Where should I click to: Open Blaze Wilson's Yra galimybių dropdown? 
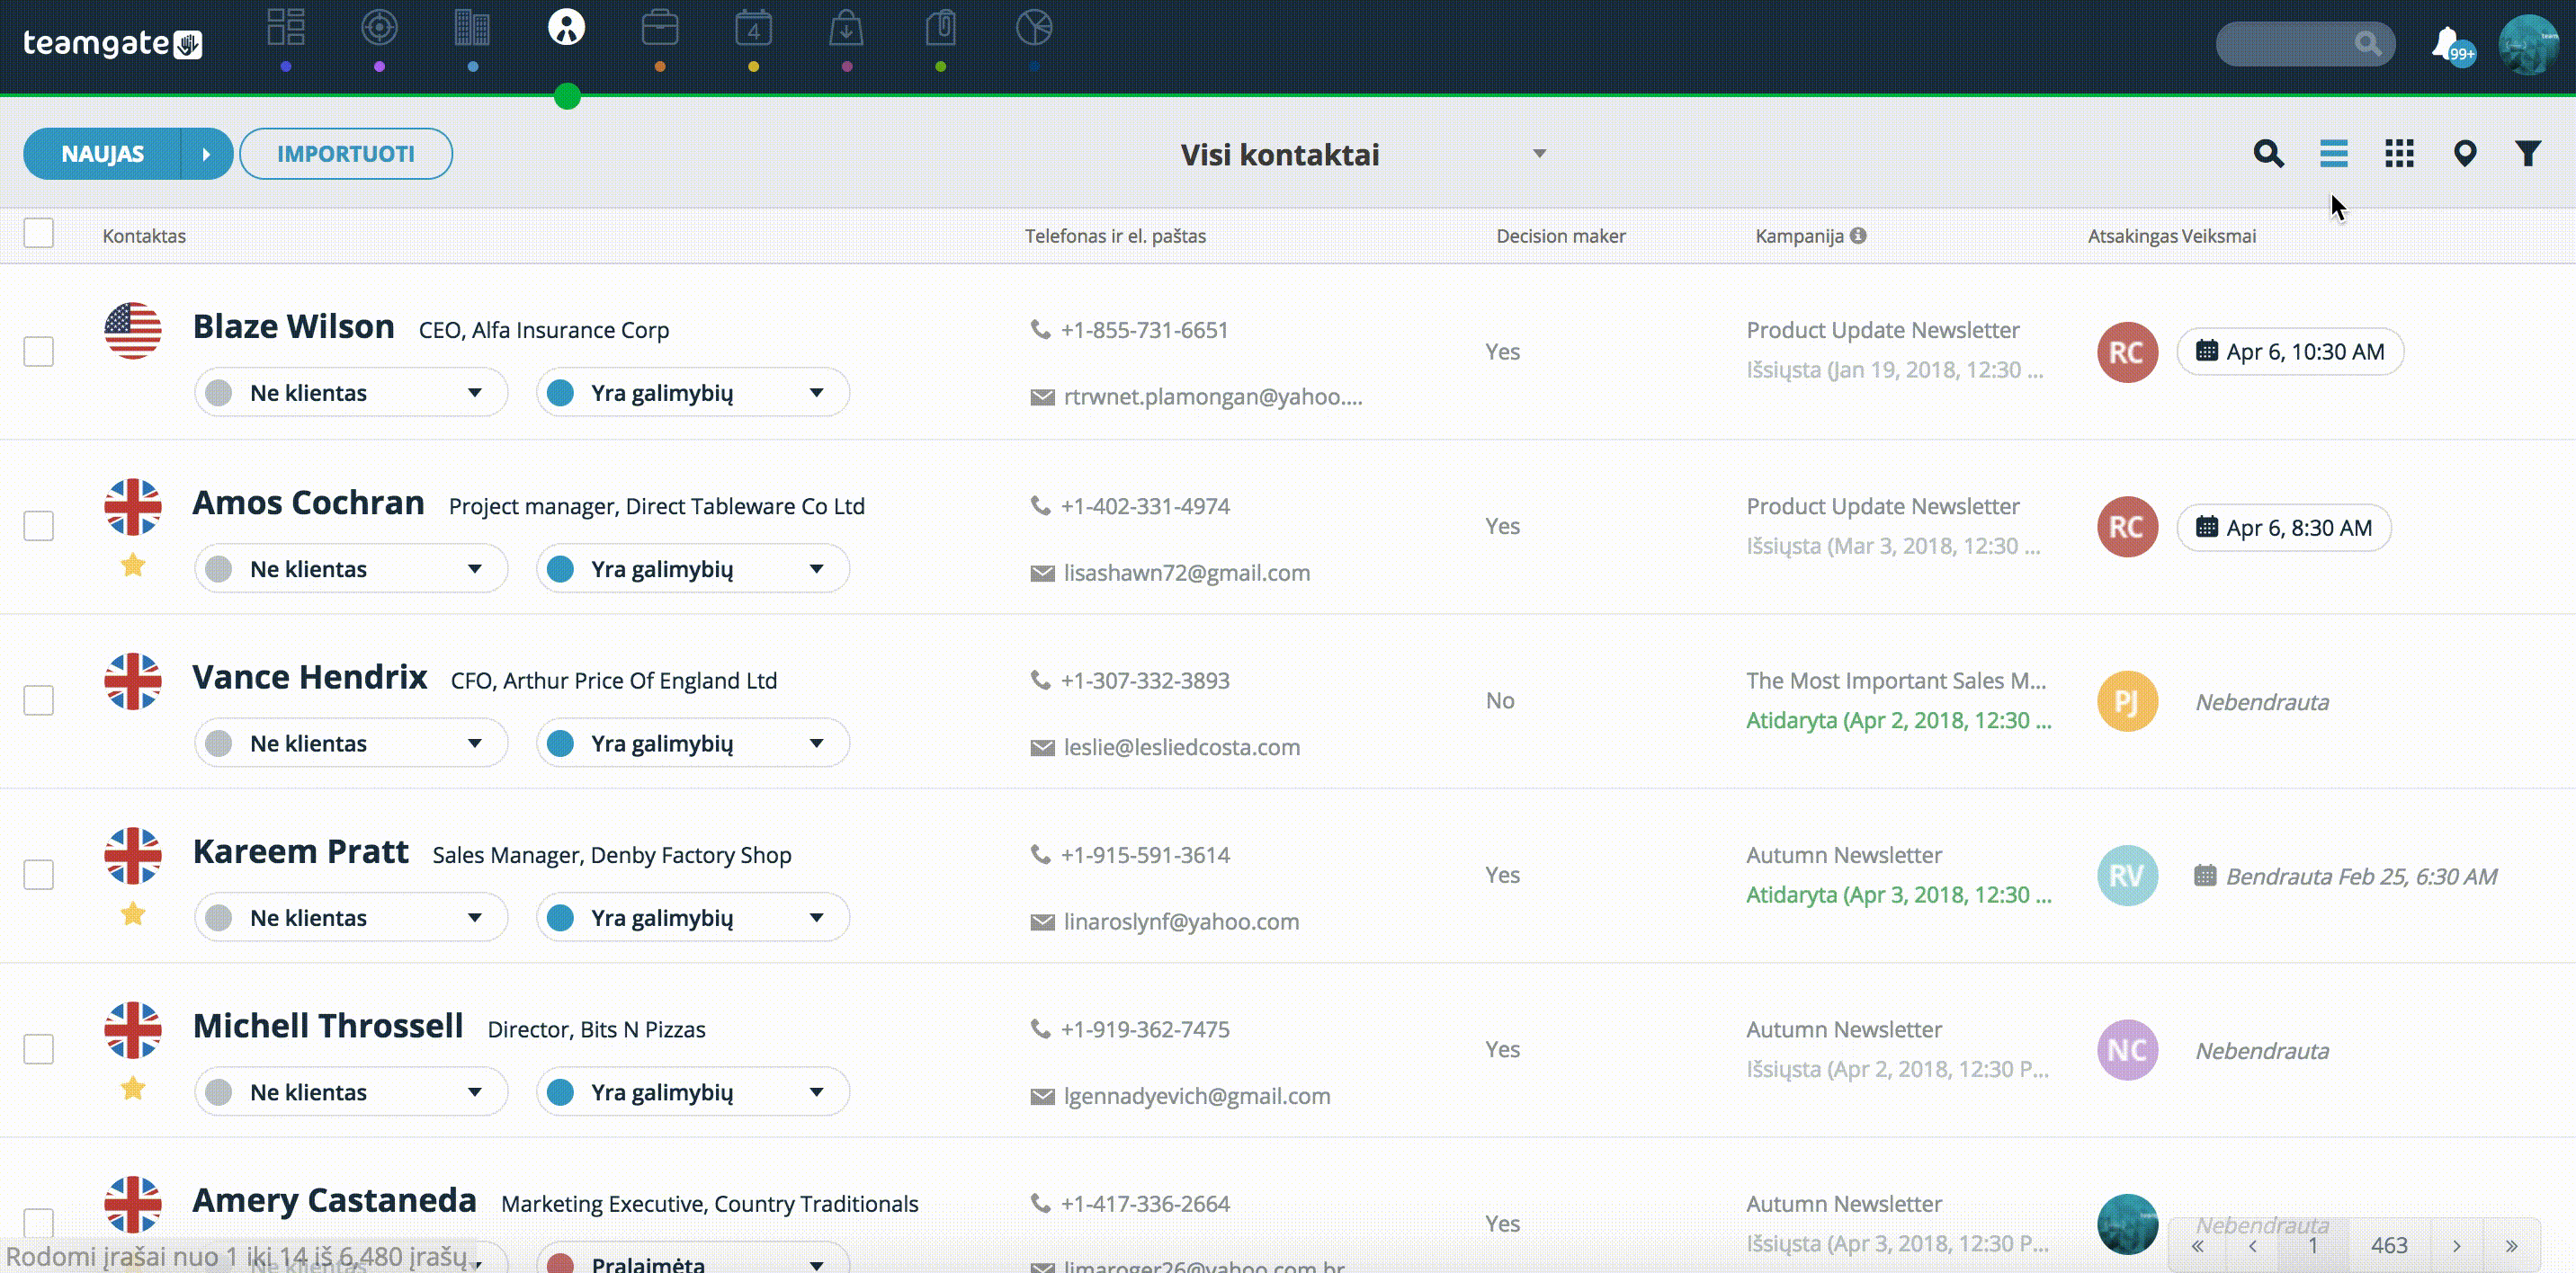click(x=693, y=393)
